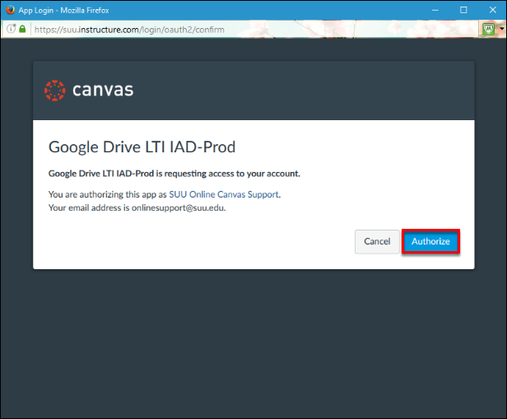This screenshot has height=419, width=507.
Task: Expand the extension dropdown arrow
Action: (x=502, y=29)
